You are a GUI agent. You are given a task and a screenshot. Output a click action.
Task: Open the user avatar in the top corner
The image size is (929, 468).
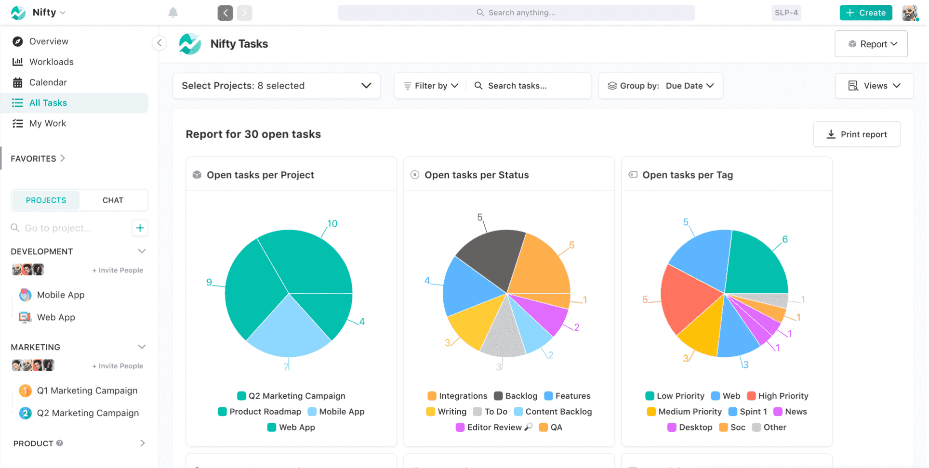(909, 13)
